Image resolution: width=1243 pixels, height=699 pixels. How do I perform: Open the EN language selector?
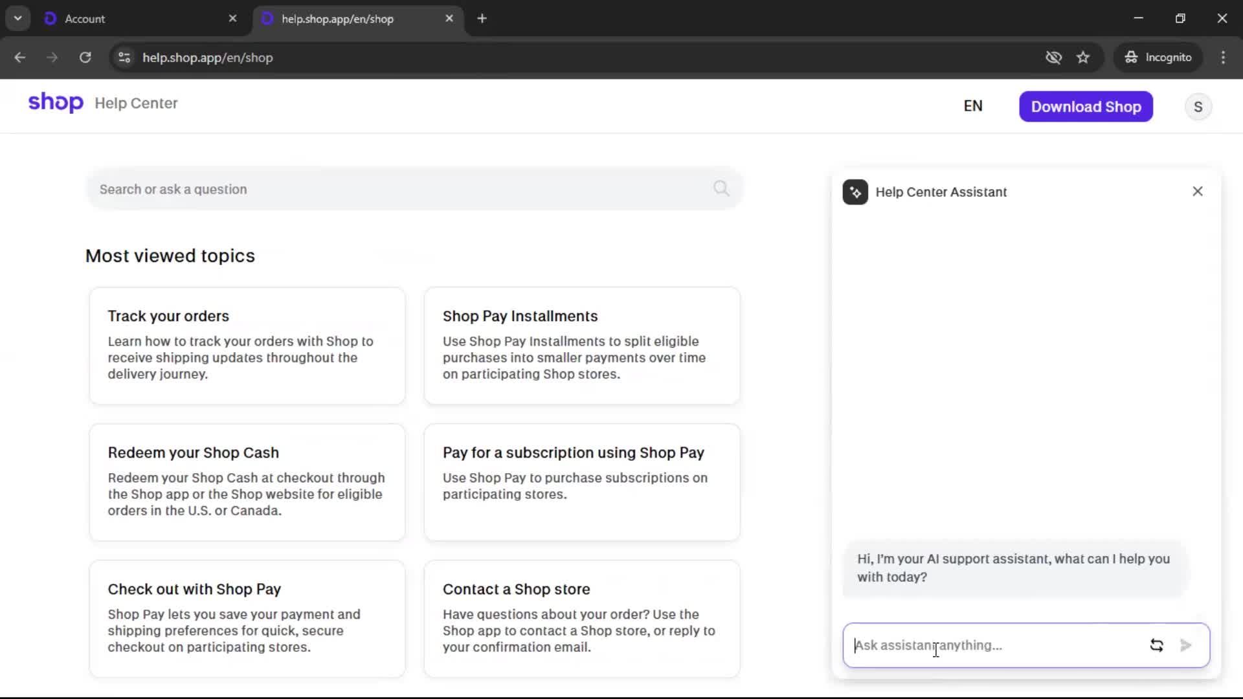(972, 106)
